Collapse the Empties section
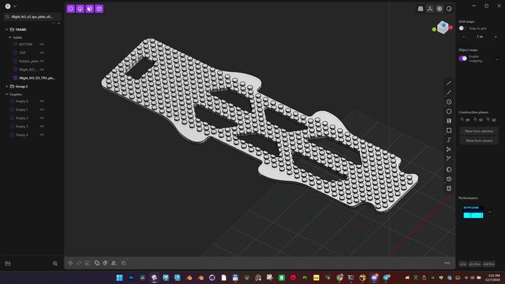The width and height of the screenshot is (505, 284). (x=7, y=94)
